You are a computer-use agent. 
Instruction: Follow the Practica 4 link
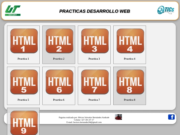(129, 59)
